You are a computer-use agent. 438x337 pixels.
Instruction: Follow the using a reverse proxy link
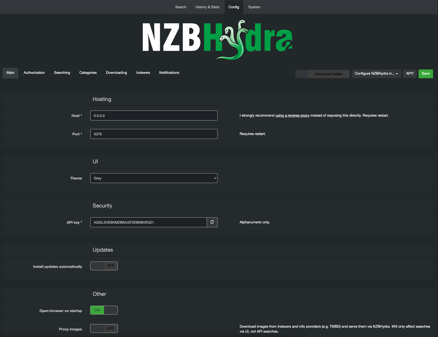click(x=292, y=116)
